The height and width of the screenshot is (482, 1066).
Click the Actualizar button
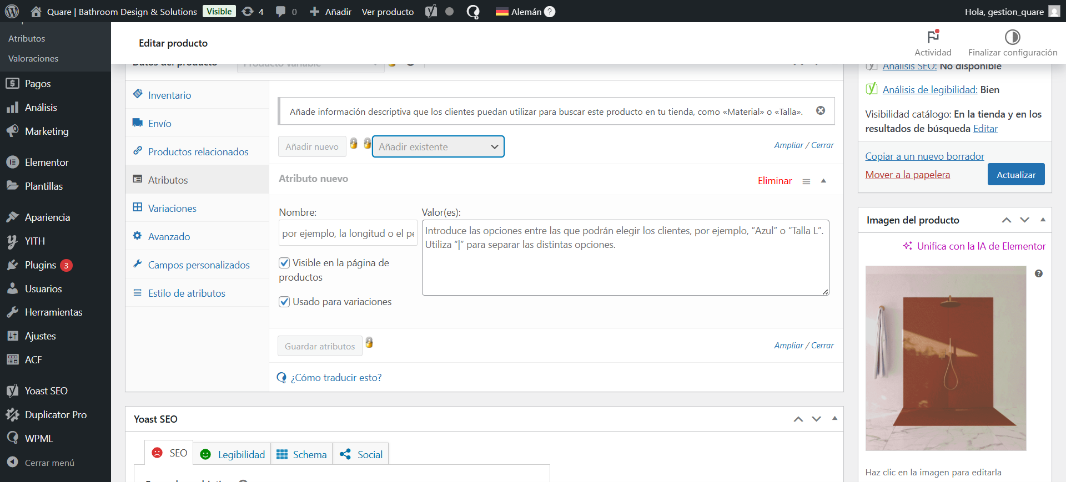1016,174
